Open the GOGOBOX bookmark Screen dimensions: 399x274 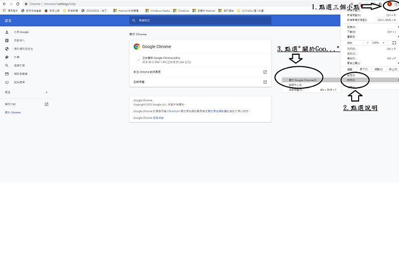point(95,10)
